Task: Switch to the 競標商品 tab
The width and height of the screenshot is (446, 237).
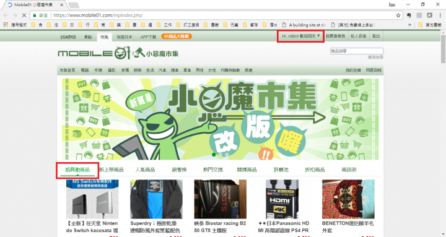Action: (x=247, y=170)
